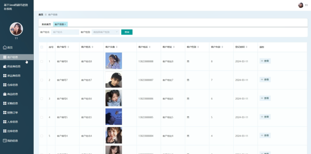Click the grid icon beside 仓库信息
The image size is (311, 154).
tap(5, 85)
